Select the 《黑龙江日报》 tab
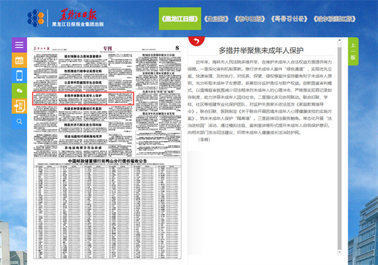 [179, 17]
